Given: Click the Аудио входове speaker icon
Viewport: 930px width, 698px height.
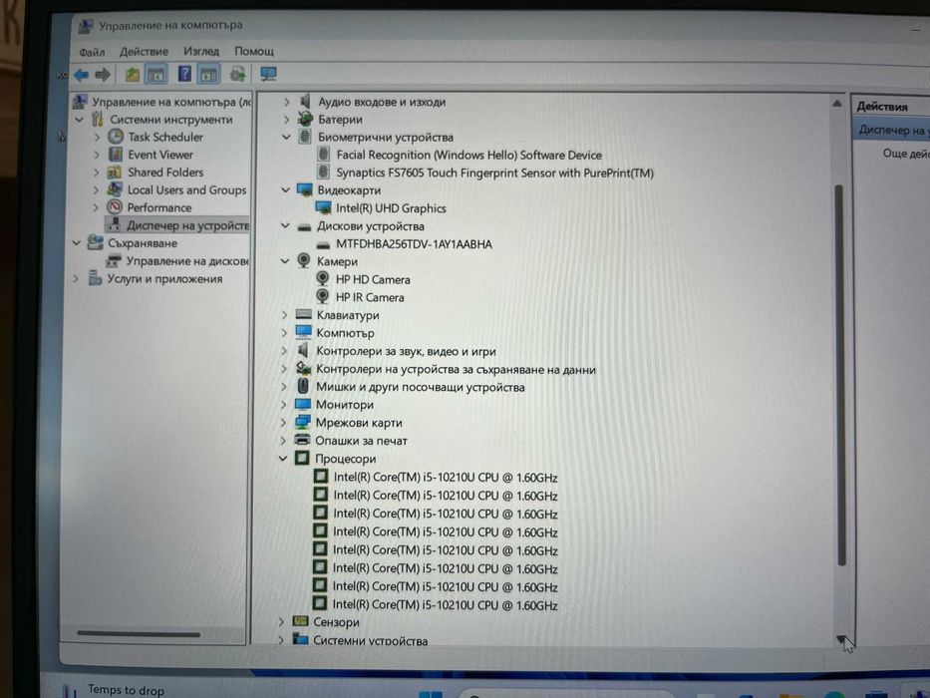Looking at the screenshot, I should point(305,101).
